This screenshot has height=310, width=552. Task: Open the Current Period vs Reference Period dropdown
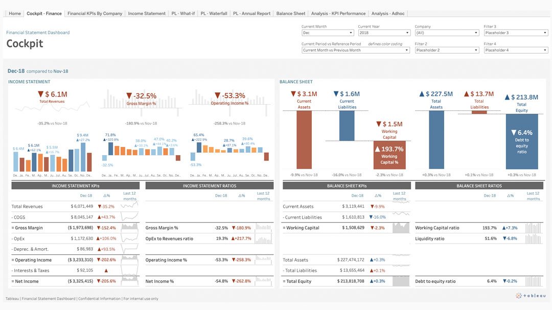coord(355,50)
